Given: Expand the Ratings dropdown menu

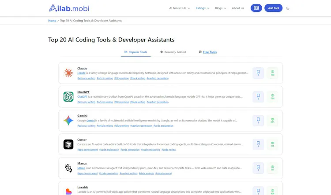Looking at the screenshot, I should (x=202, y=8).
